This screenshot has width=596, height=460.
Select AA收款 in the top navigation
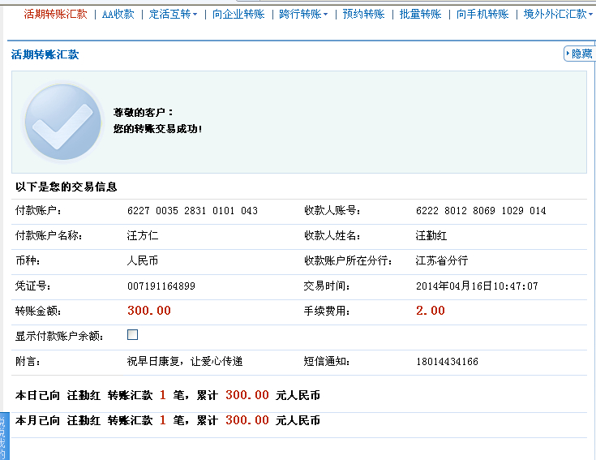(118, 14)
